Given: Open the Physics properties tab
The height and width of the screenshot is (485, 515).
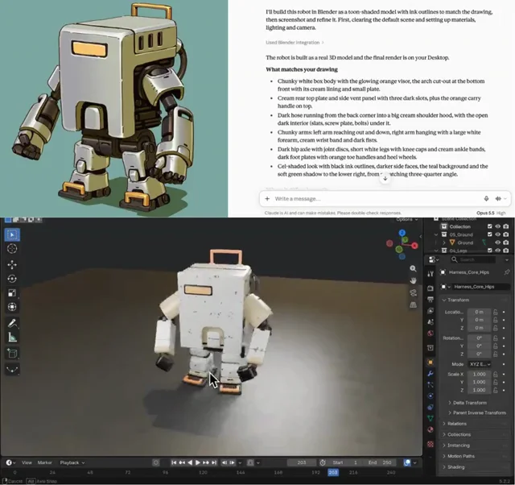Looking at the screenshot, I should click(431, 396).
